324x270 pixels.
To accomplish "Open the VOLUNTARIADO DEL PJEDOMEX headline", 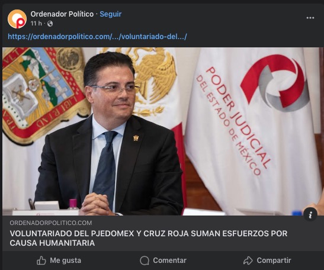I will (148, 238).
